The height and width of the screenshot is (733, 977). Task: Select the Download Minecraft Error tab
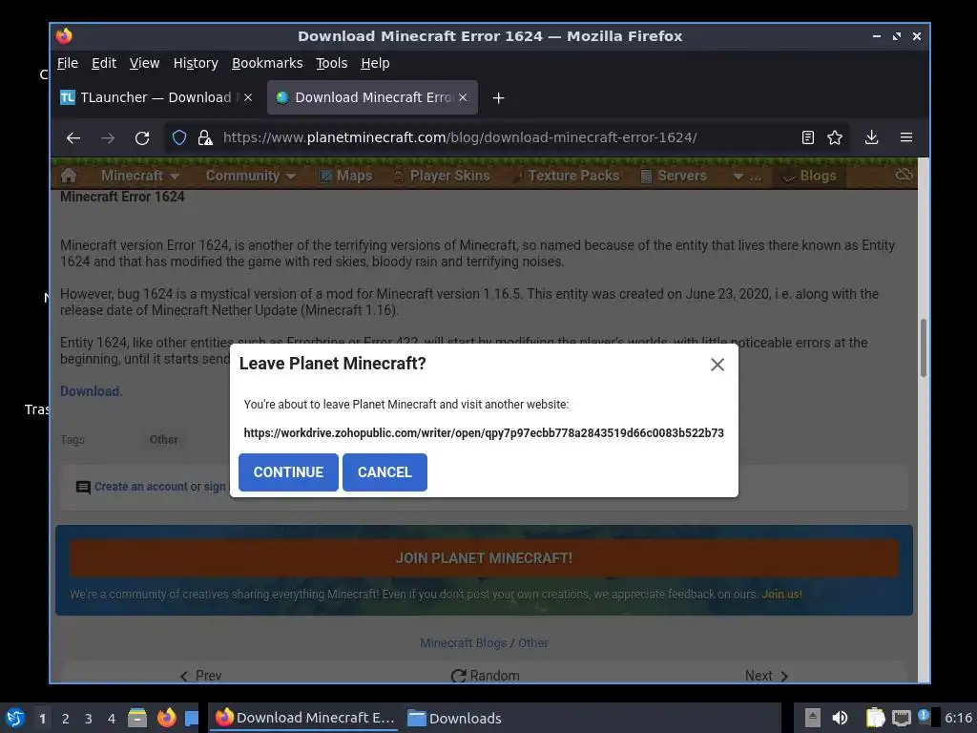tap(372, 97)
